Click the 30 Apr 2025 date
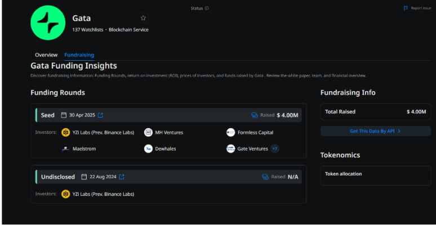The height and width of the screenshot is (225, 436). pos(82,115)
